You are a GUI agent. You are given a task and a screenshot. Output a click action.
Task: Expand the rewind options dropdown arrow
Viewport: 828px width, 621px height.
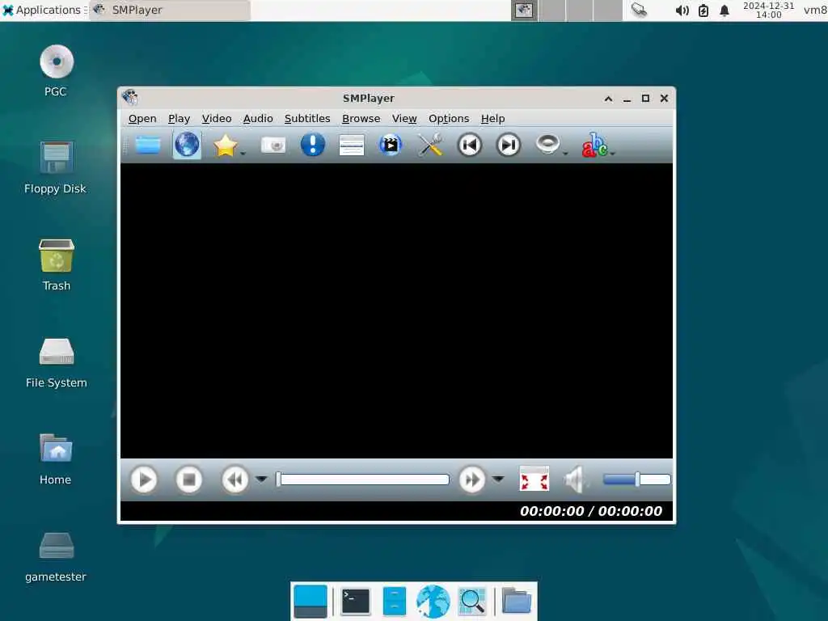tap(261, 479)
